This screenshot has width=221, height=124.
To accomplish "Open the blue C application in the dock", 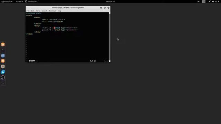I will coord(3,72).
